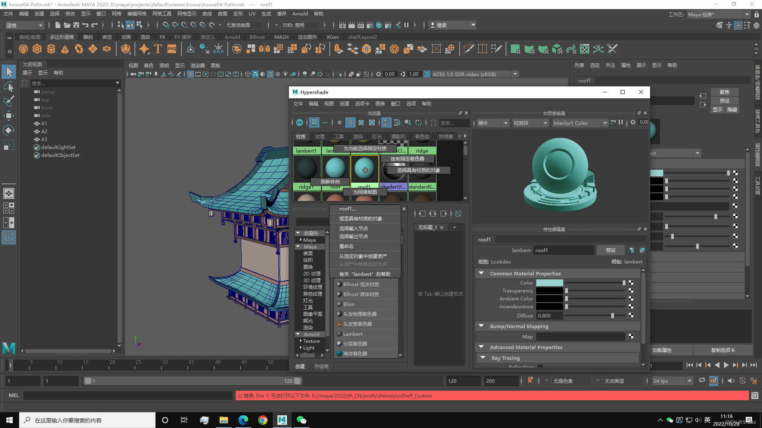
Task: Click the polygon cube shelf icon
Action: (x=37, y=49)
